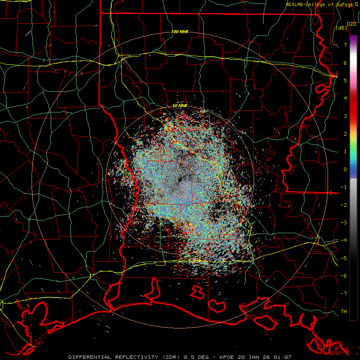
Task: Click the 6 value on the dB scale
Action: pyautogui.click(x=345, y=63)
